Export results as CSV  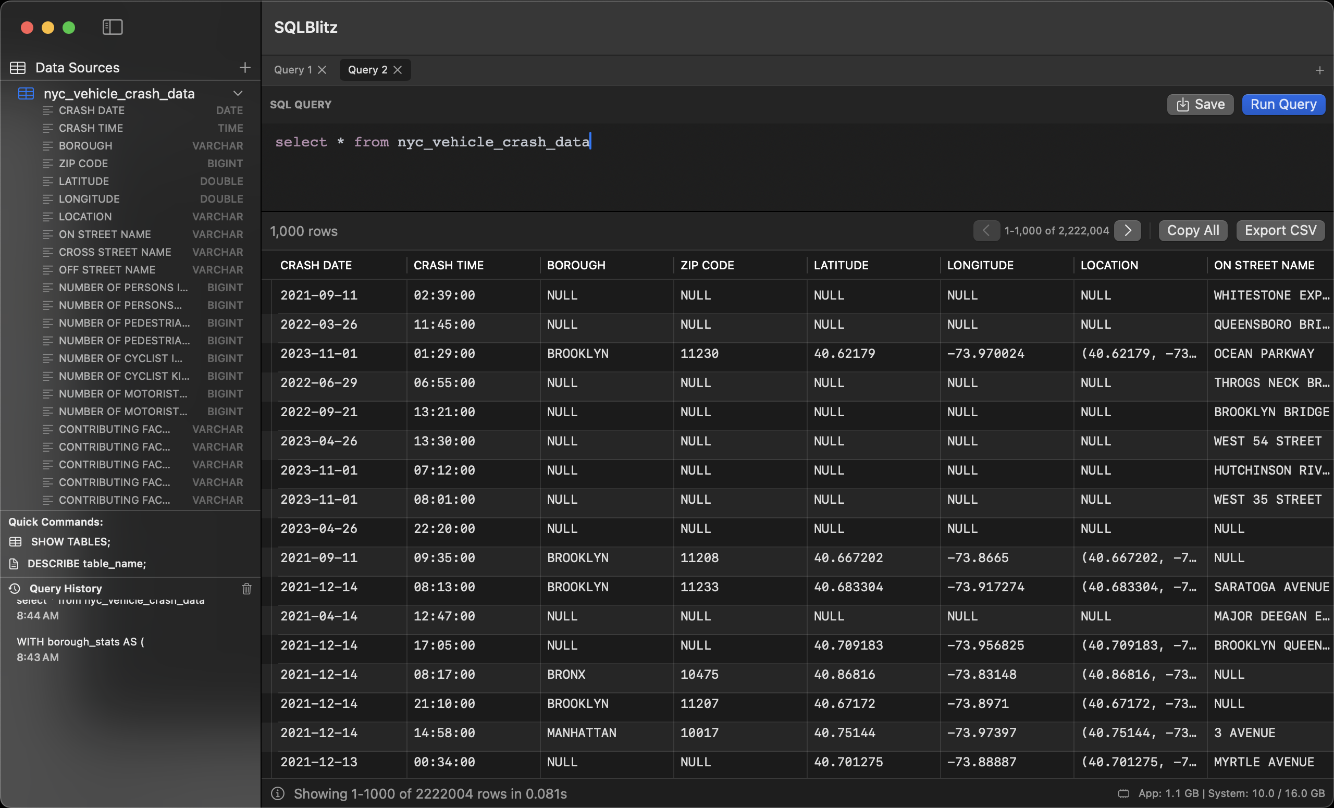click(1280, 230)
